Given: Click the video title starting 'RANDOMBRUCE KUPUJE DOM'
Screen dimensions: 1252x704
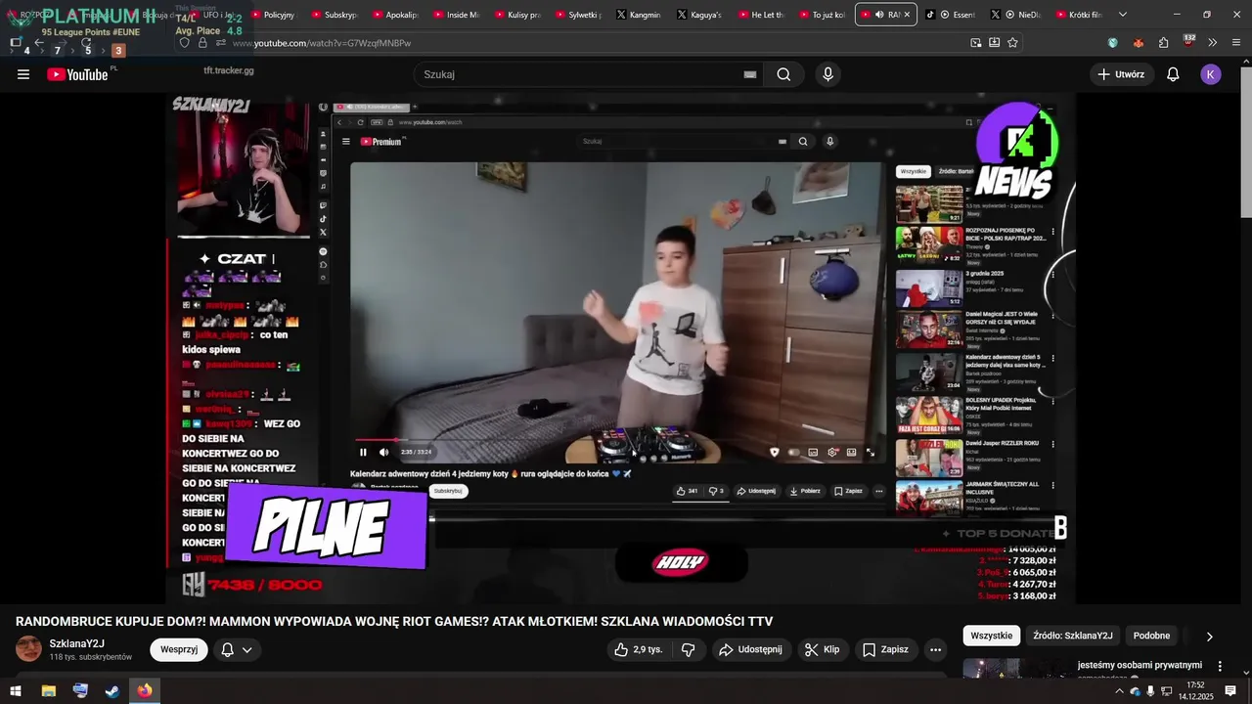Looking at the screenshot, I should pos(394,621).
